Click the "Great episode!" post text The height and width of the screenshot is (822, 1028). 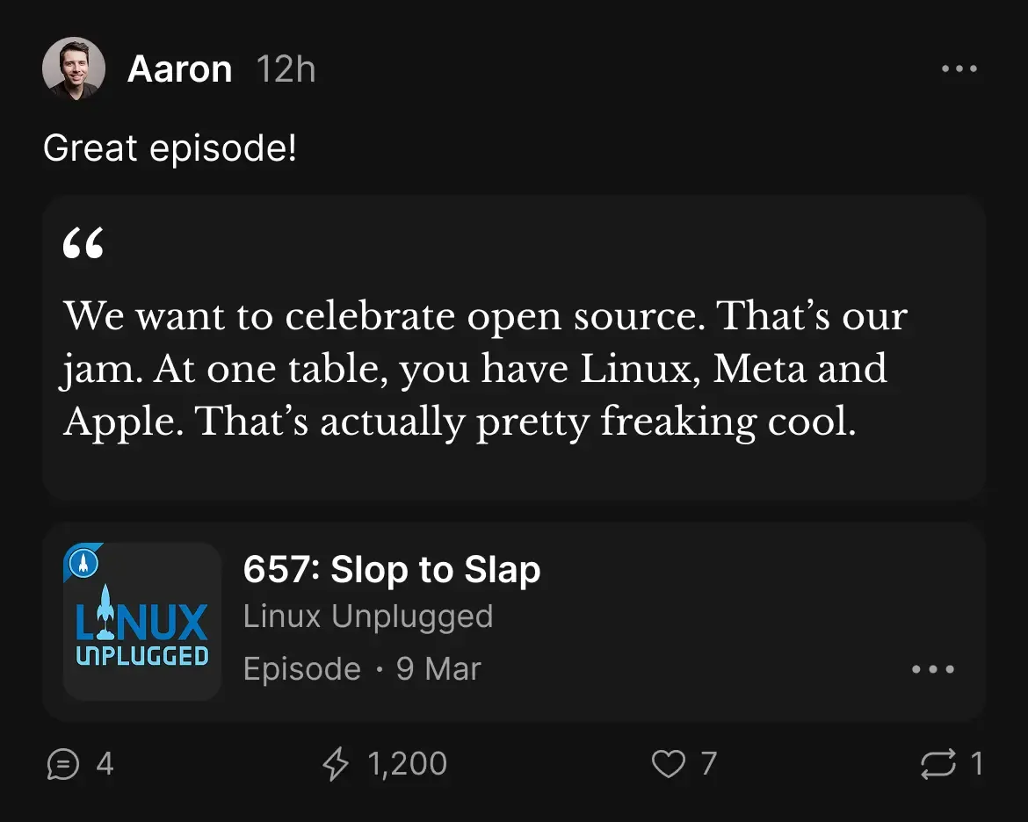click(x=170, y=148)
